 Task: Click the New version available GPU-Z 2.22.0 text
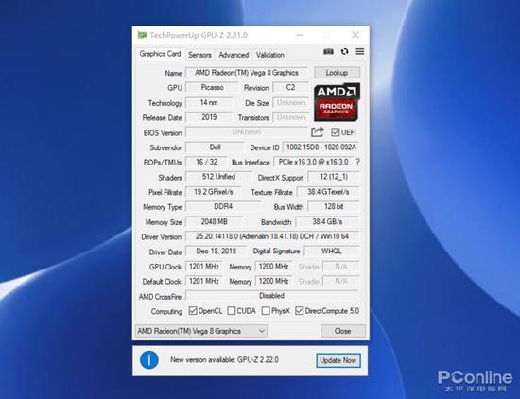click(224, 360)
